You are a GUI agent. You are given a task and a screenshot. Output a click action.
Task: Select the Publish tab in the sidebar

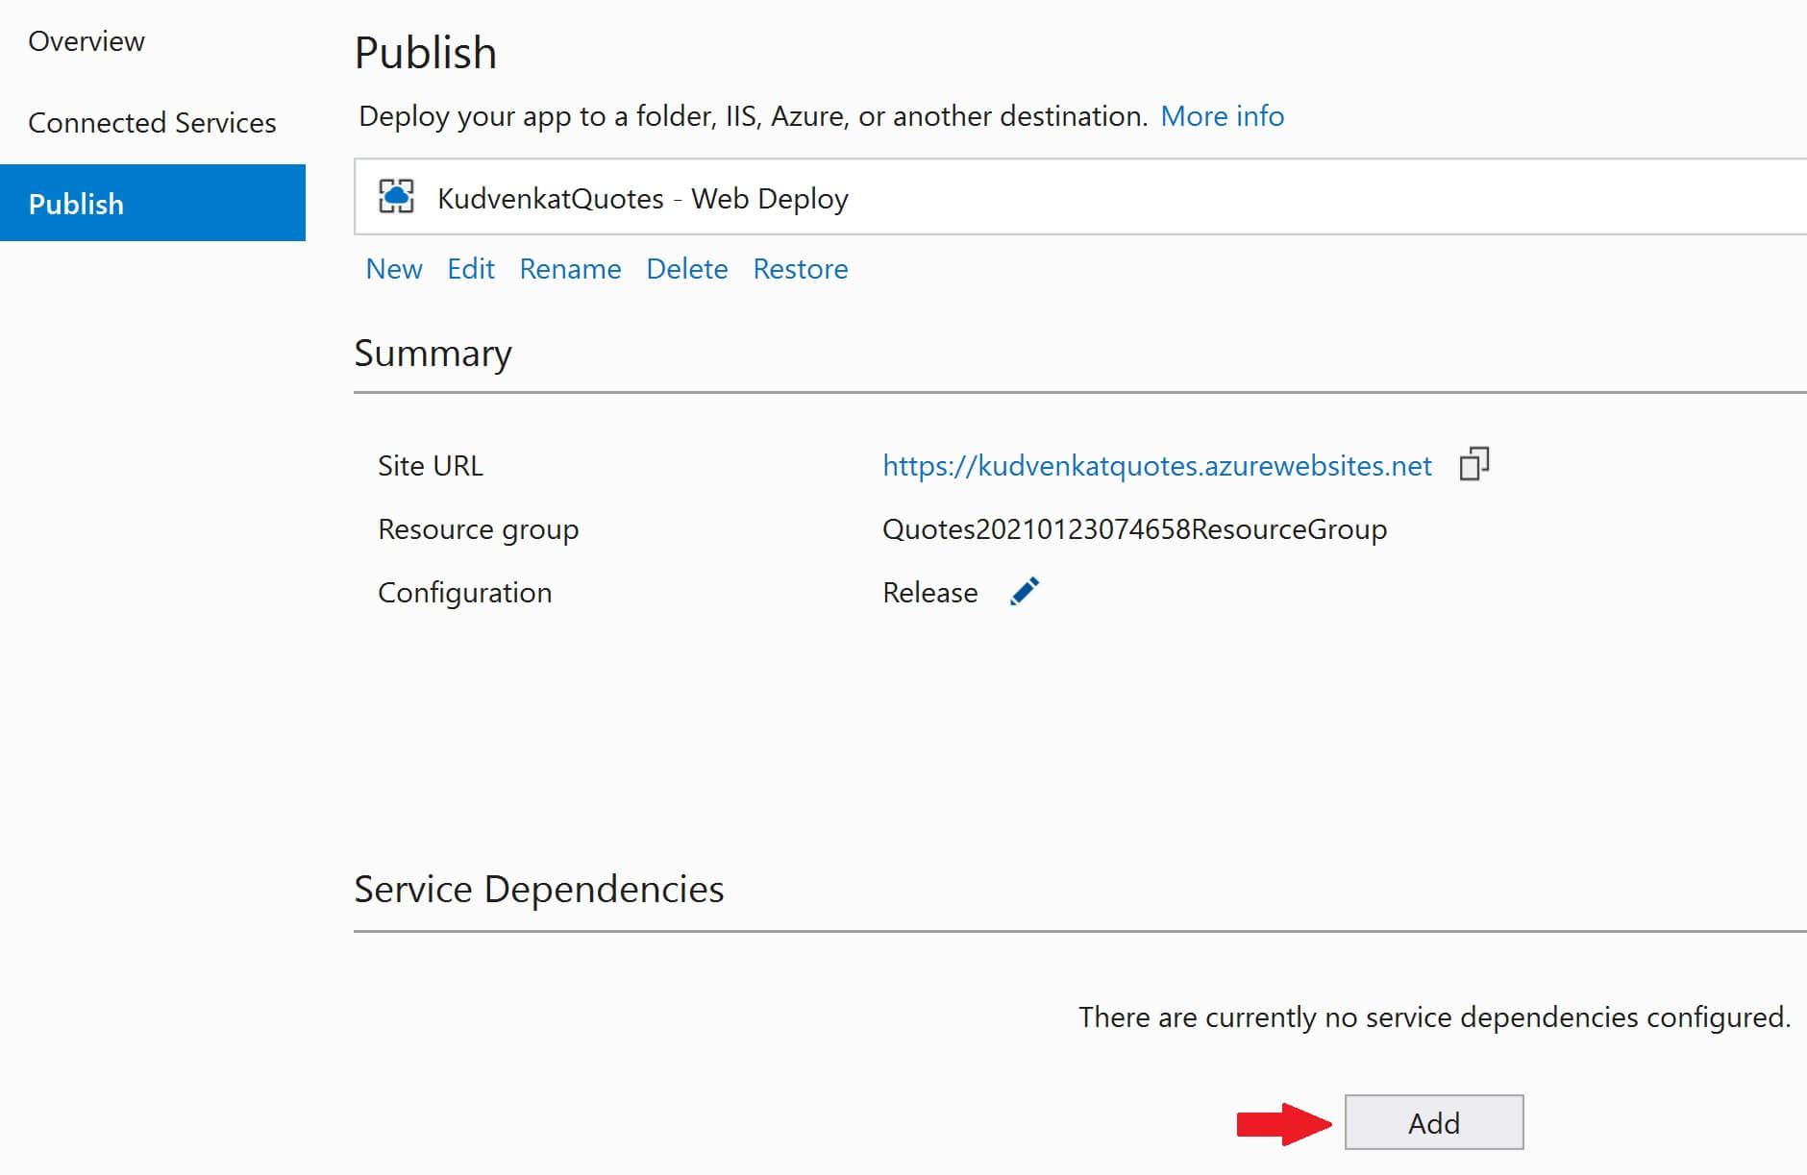[x=153, y=203]
